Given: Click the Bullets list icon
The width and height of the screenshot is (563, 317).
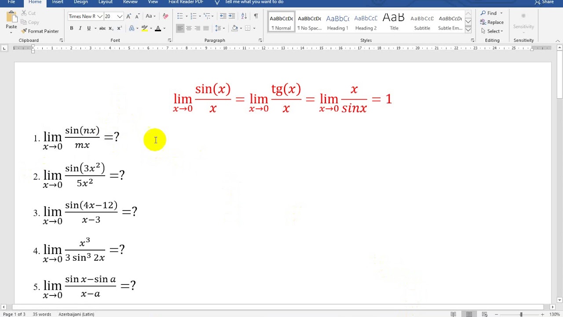Looking at the screenshot, I should [180, 16].
